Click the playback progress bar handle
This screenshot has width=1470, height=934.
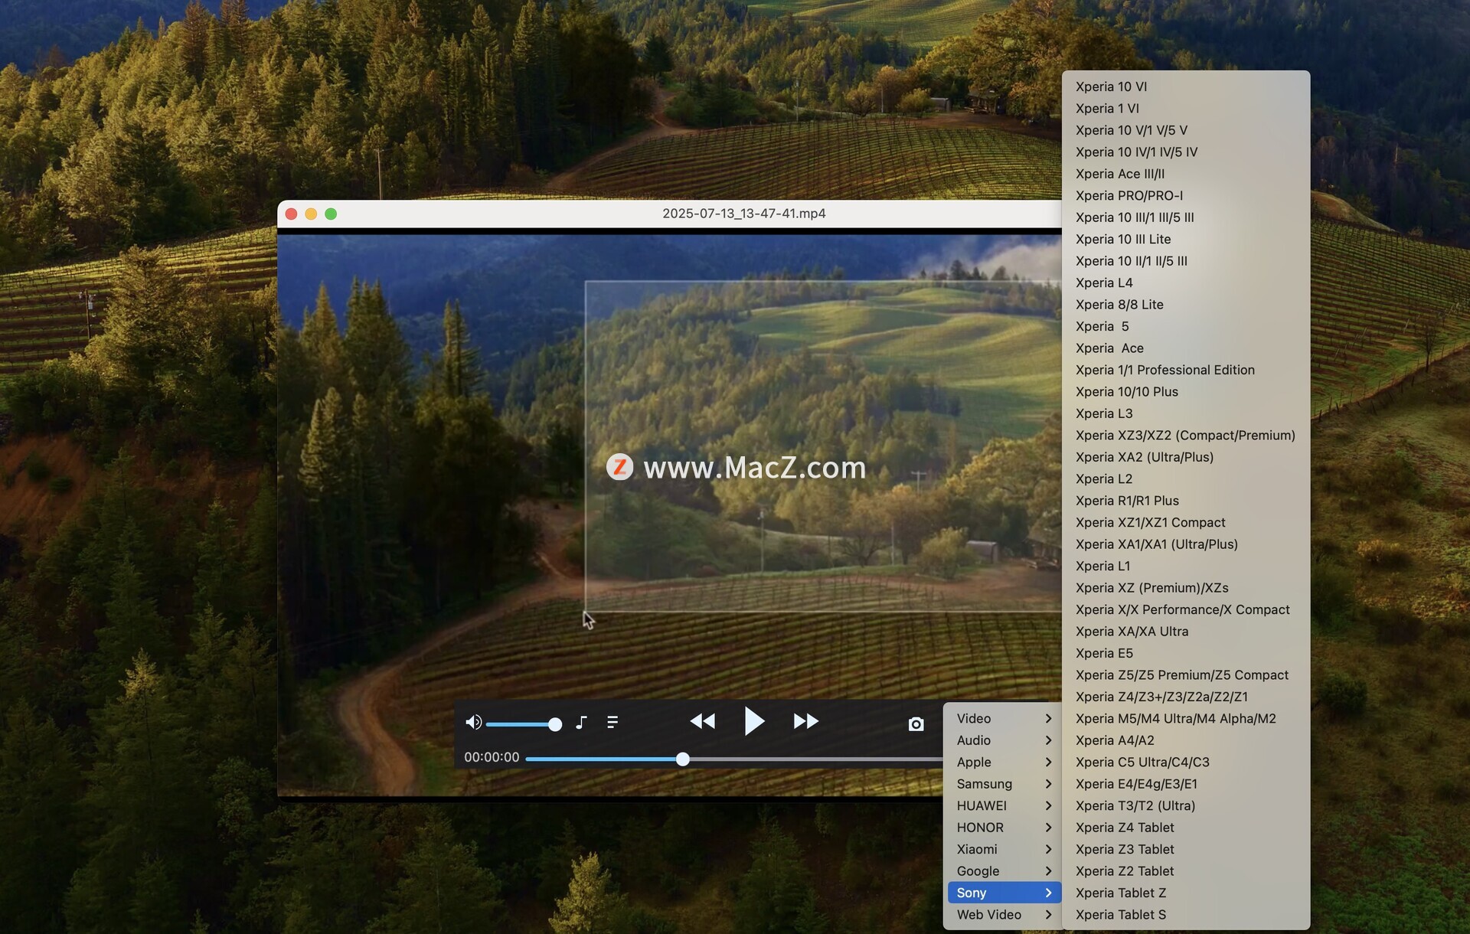(x=682, y=759)
